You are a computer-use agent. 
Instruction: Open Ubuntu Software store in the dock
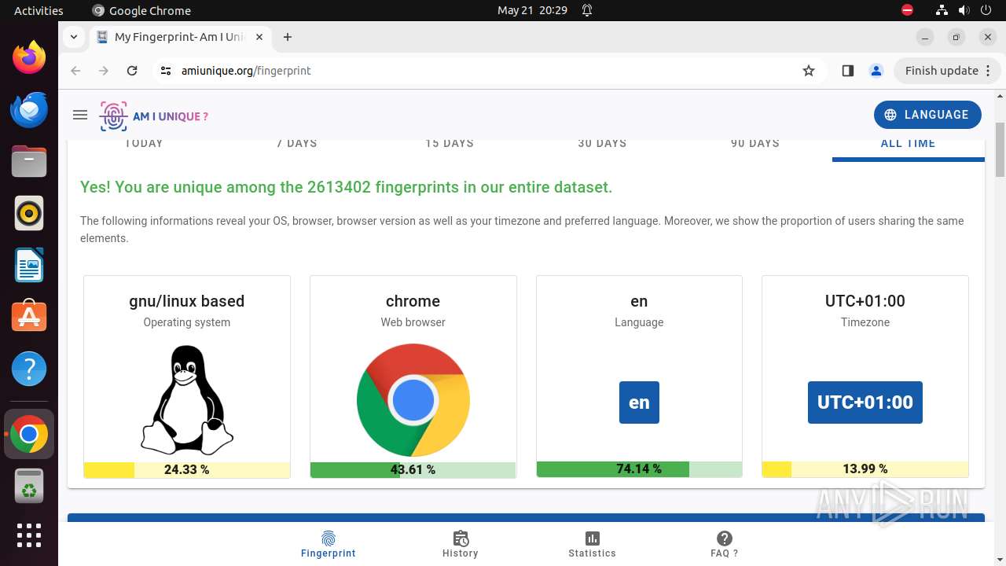click(29, 317)
